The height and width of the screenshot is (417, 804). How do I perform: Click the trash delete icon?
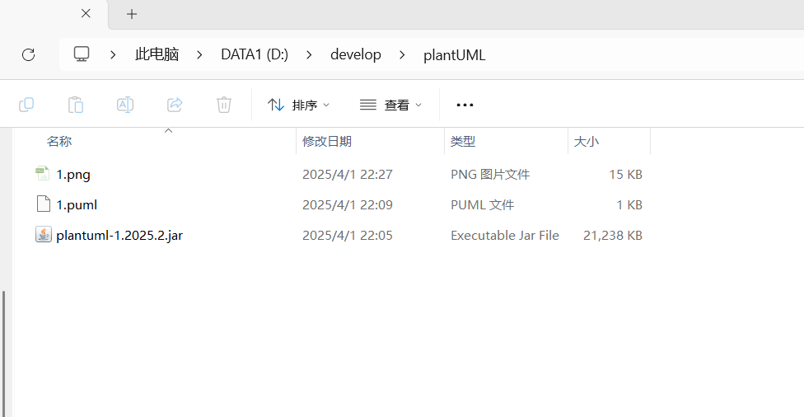(x=224, y=105)
